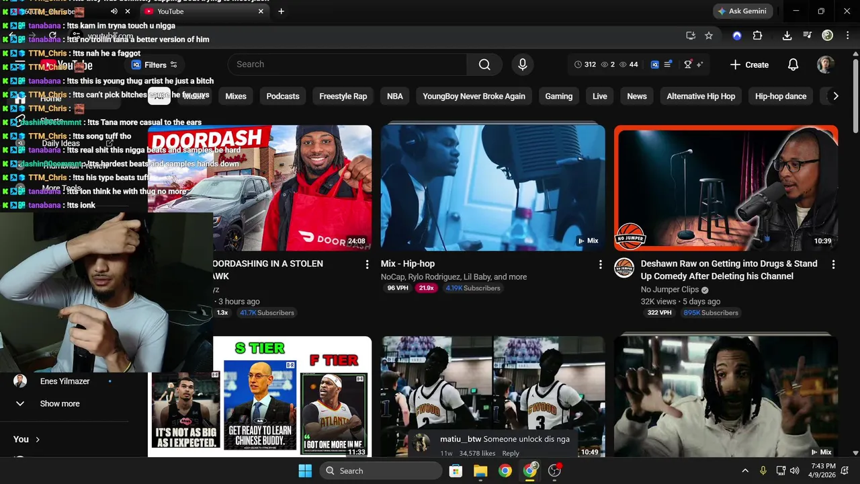Open options for Mix - Hip-hop
This screenshot has width=860, height=484.
point(600,265)
